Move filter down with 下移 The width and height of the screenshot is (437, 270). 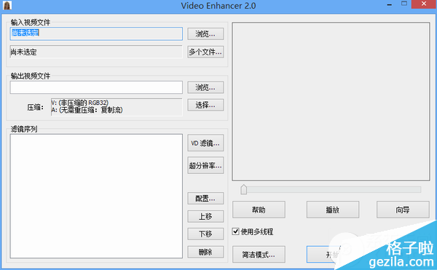(x=205, y=234)
